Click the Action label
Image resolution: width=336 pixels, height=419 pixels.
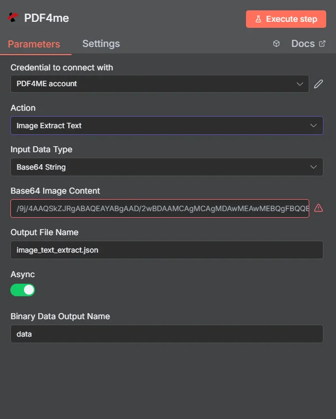(x=23, y=108)
